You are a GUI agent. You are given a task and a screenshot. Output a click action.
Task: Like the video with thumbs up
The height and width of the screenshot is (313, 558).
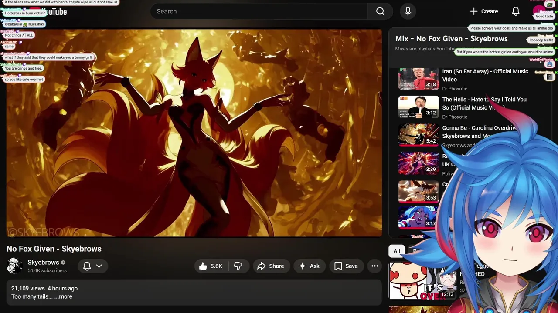(x=211, y=266)
